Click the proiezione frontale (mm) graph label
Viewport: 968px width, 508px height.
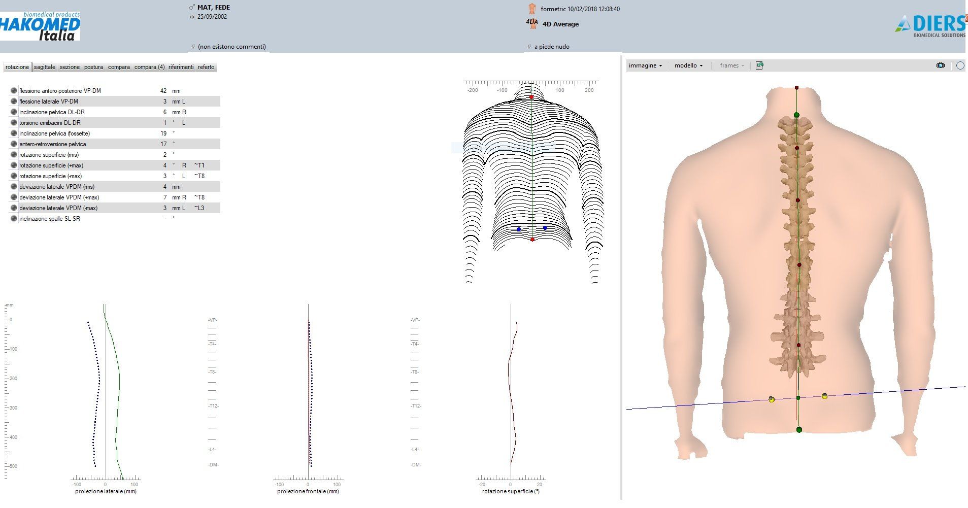coord(308,491)
